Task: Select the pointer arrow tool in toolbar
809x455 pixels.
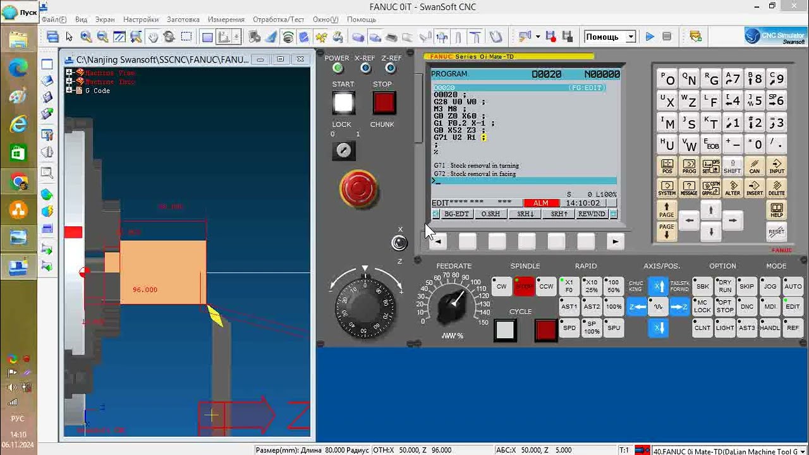Action: (x=69, y=37)
